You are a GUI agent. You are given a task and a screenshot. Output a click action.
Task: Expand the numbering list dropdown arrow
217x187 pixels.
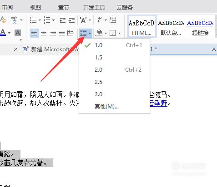(53, 20)
